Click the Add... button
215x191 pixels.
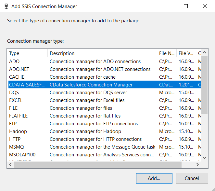[x=154, y=178]
